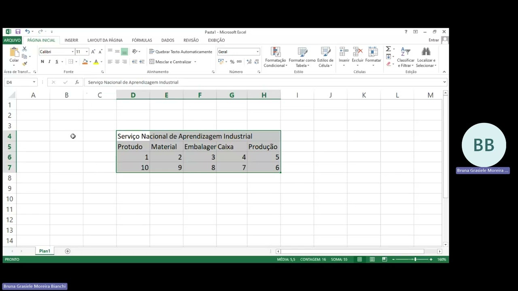Align cell content to the top

point(110,51)
